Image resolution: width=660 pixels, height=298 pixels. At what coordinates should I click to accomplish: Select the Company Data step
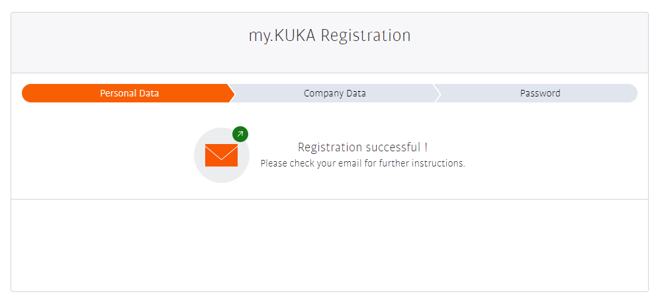coord(334,93)
